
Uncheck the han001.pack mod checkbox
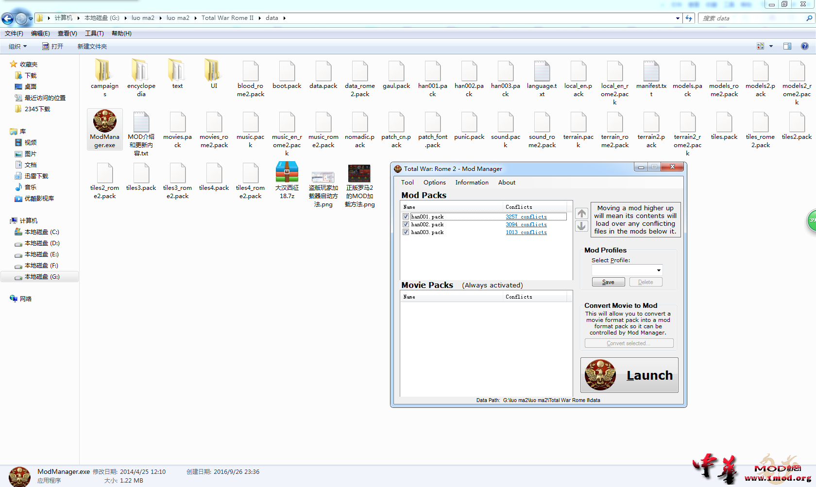pos(406,217)
